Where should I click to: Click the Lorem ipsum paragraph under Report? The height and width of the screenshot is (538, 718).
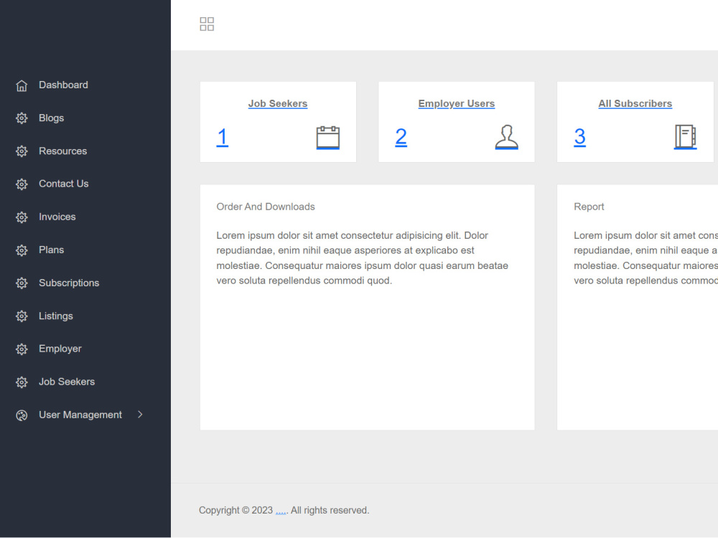pyautogui.click(x=645, y=258)
